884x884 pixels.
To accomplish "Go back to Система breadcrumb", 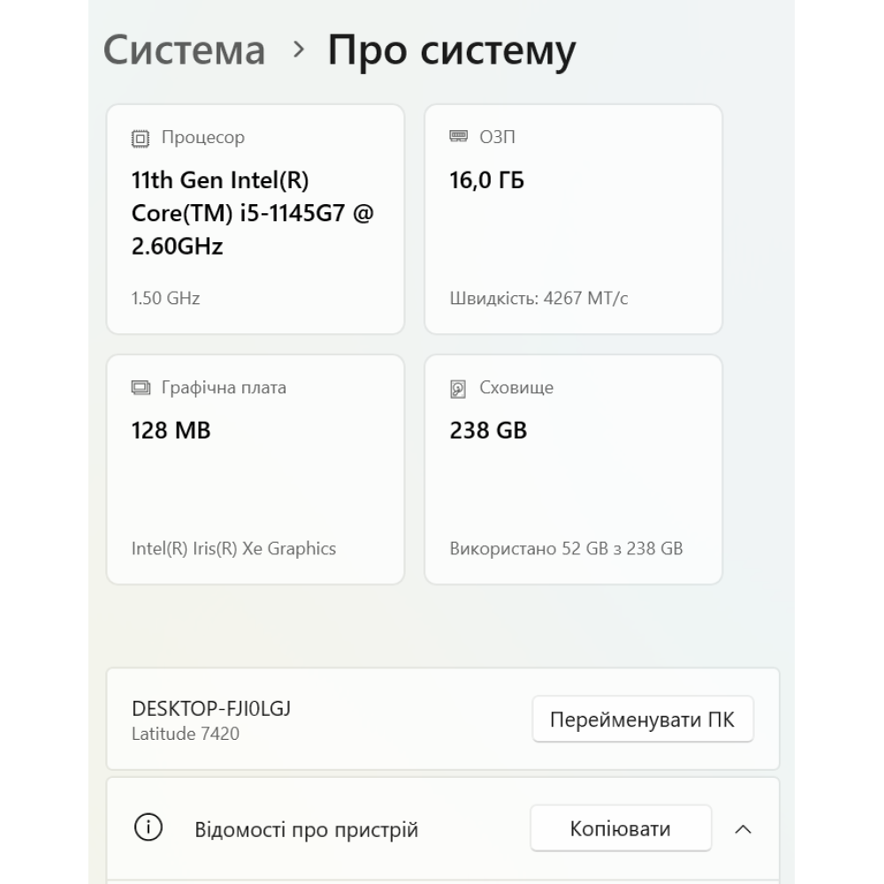I will 184,50.
